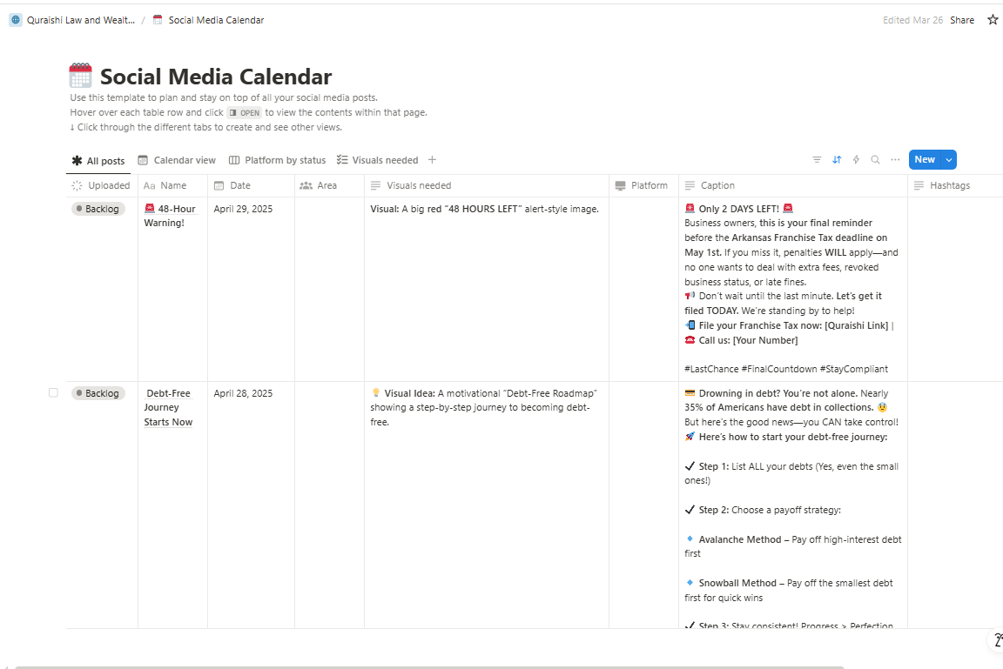Open the Backlog status of 48-Hour Warning row
The height and width of the screenshot is (669, 1003).
pyautogui.click(x=98, y=209)
